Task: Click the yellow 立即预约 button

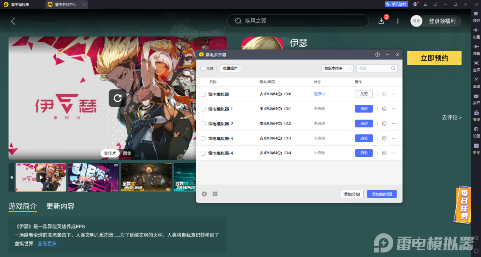Action: [x=434, y=58]
